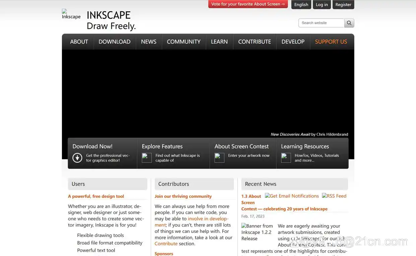Click into the Search website field
The height and width of the screenshot is (256, 416).
pyautogui.click(x=321, y=23)
